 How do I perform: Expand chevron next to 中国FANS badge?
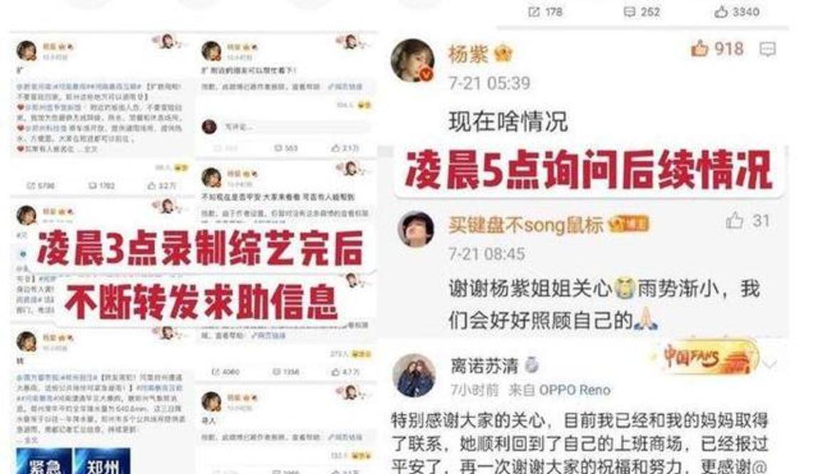(770, 362)
